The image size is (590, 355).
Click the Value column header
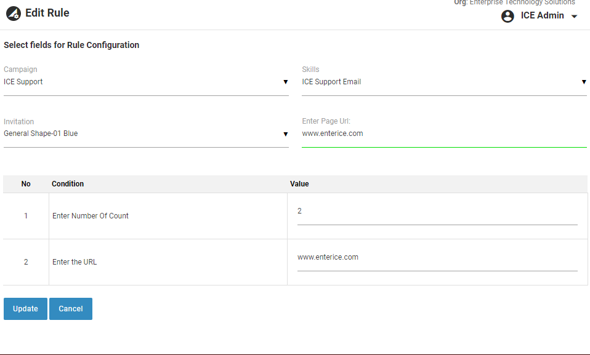[299, 184]
